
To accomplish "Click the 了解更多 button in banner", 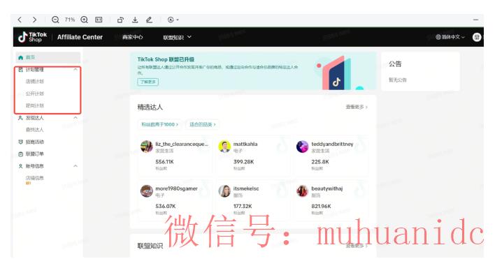I will pyautogui.click(x=148, y=82).
